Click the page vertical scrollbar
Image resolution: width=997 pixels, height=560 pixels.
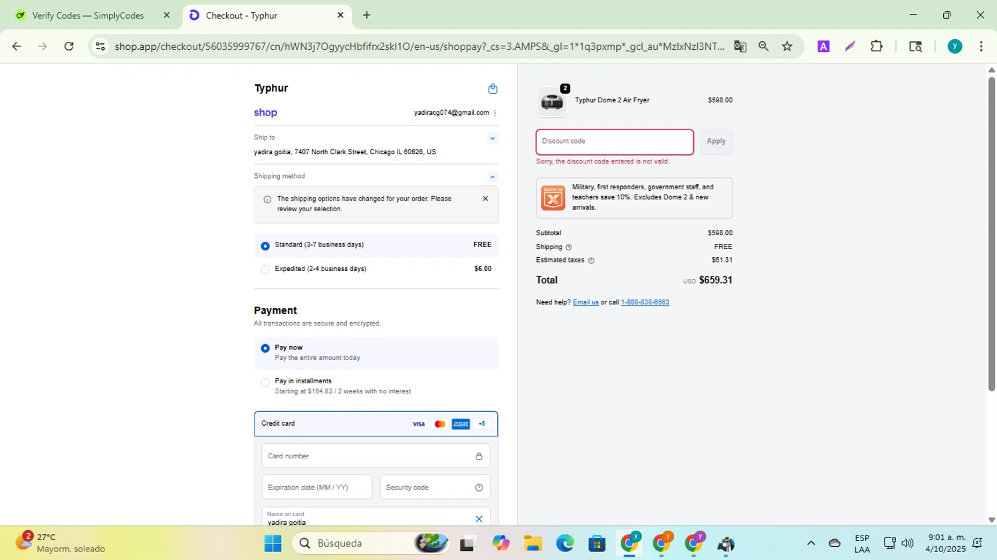[x=992, y=234]
